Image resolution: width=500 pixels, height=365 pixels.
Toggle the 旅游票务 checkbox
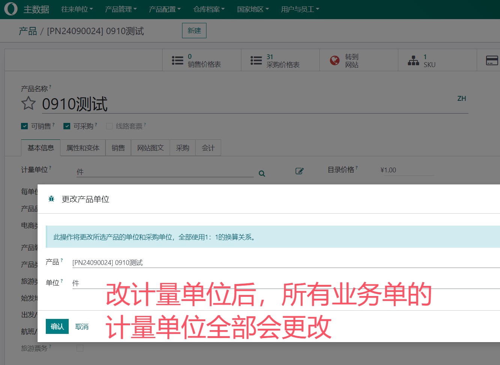[x=80, y=348]
